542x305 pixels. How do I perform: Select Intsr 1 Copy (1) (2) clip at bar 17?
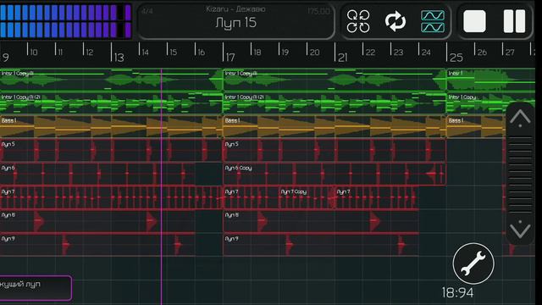point(335,103)
